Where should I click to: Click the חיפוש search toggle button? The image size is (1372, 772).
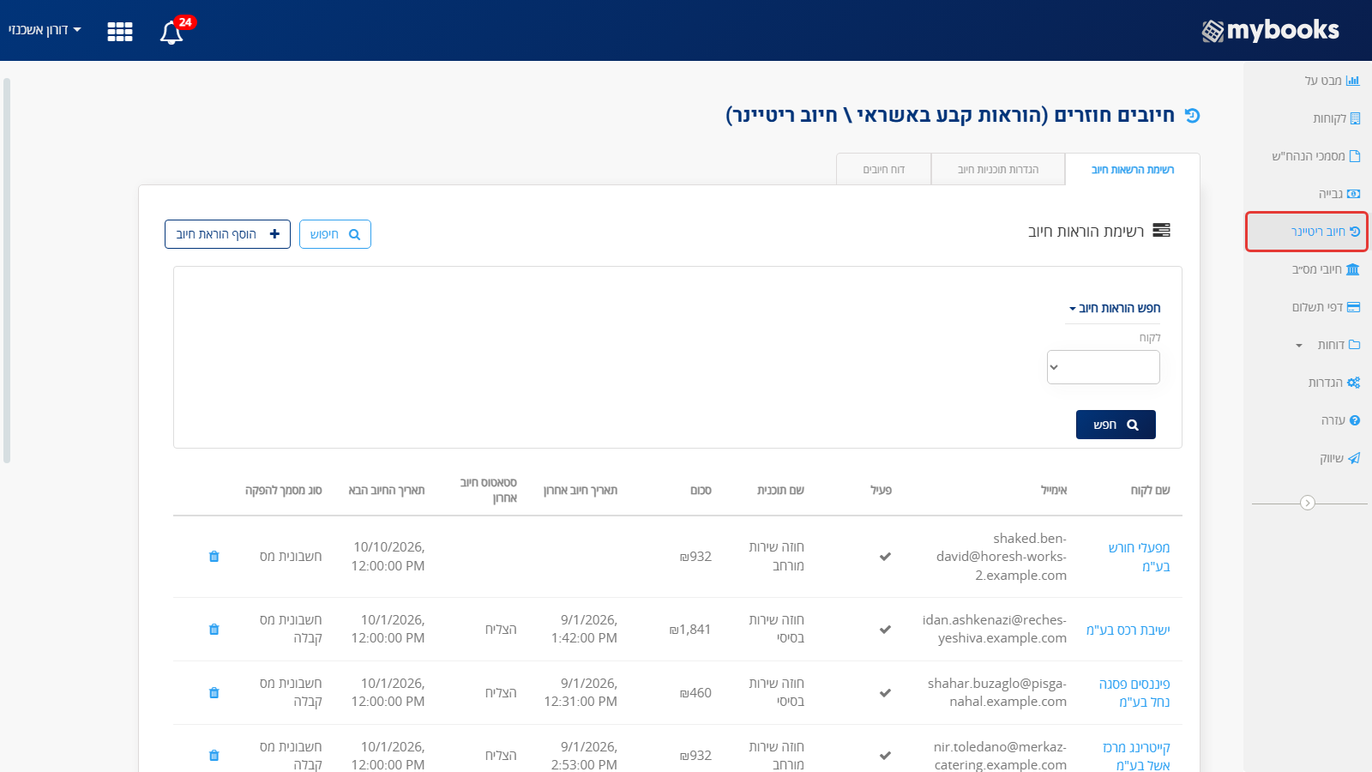[335, 234]
